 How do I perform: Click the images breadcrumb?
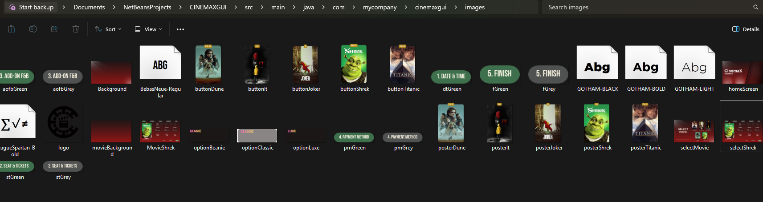pos(475,7)
